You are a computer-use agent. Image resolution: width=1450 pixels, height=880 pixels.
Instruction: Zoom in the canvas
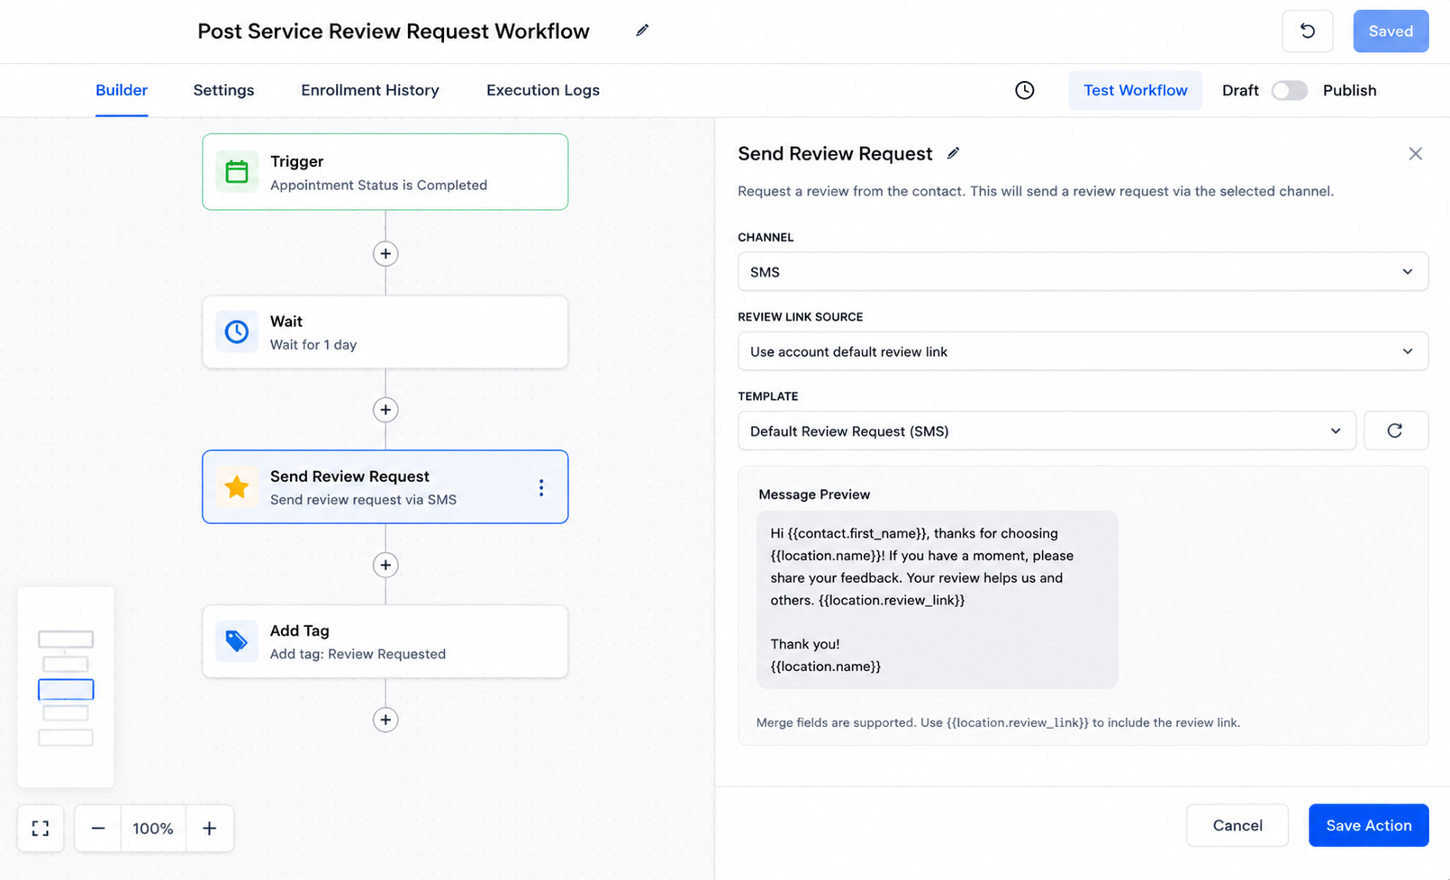(209, 828)
